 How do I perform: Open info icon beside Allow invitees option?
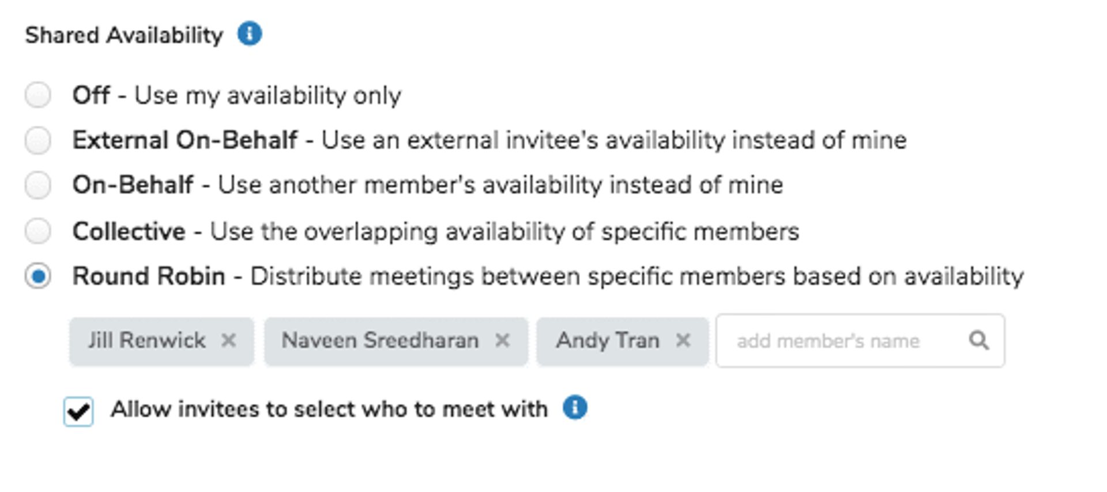575,408
